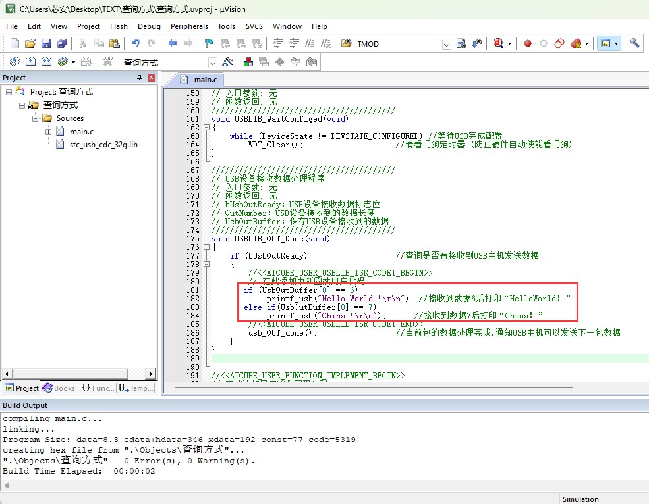Open batch build dropdown arrow
This screenshot has height=504, width=649.
(73, 62)
